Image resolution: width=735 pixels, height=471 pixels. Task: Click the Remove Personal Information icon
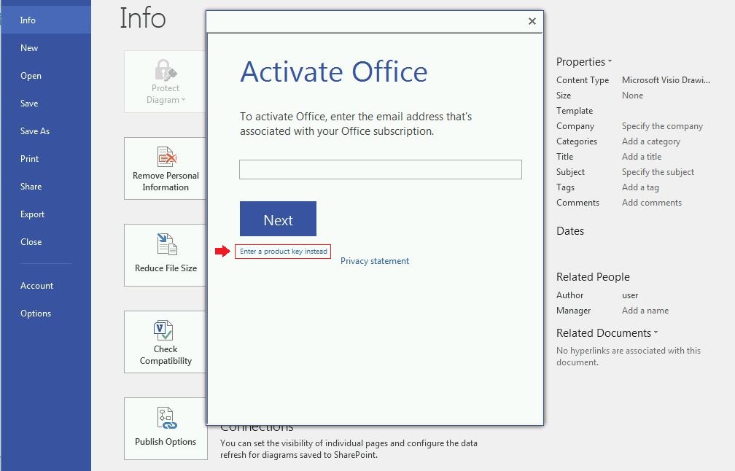click(x=166, y=157)
